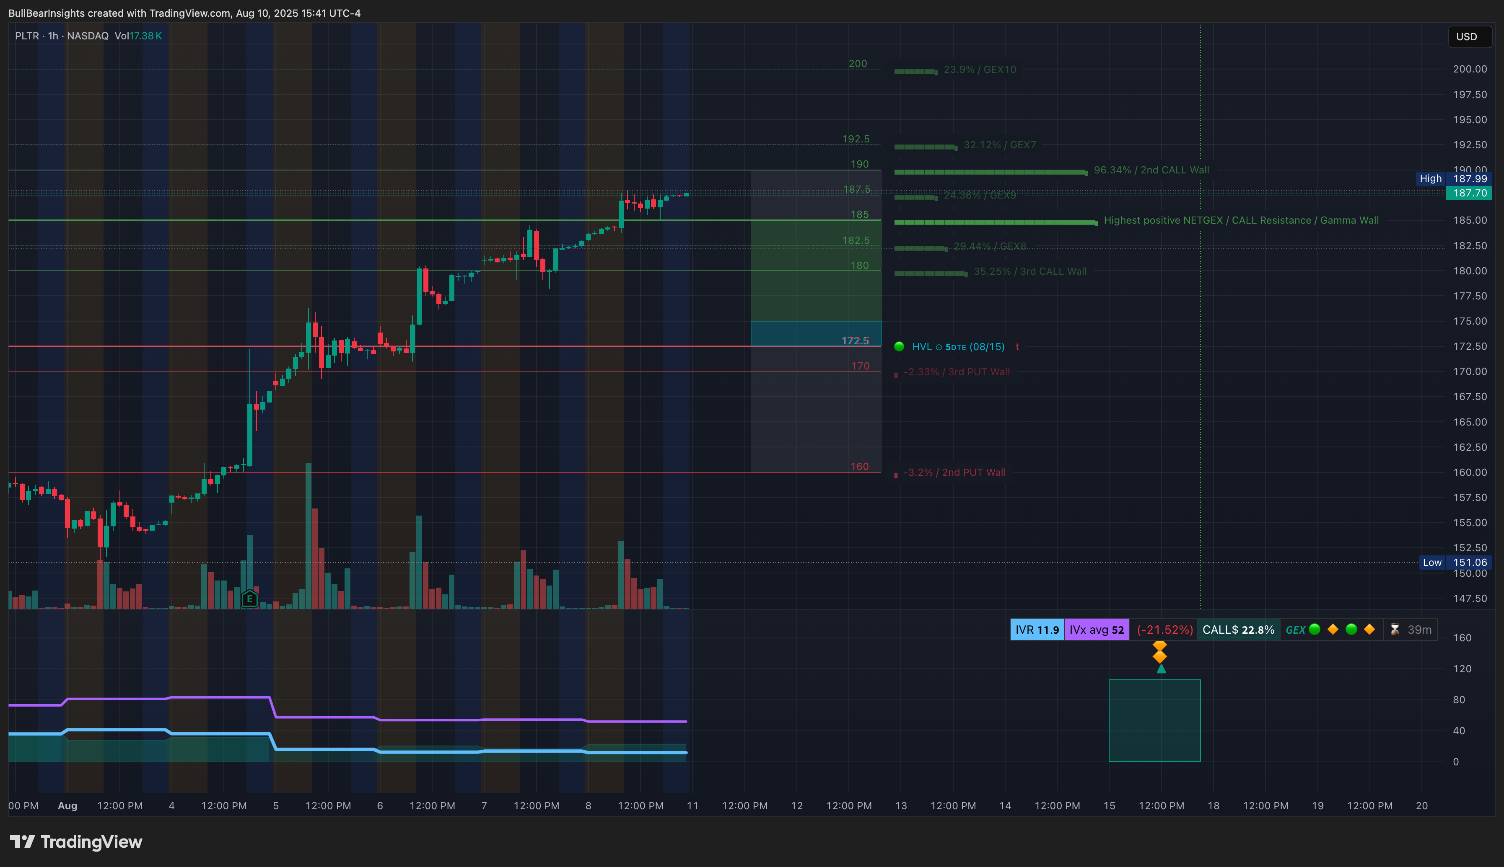Viewport: 1504px width, 867px height.
Task: Click the 147.50 value on the price axis
Action: pos(1470,599)
